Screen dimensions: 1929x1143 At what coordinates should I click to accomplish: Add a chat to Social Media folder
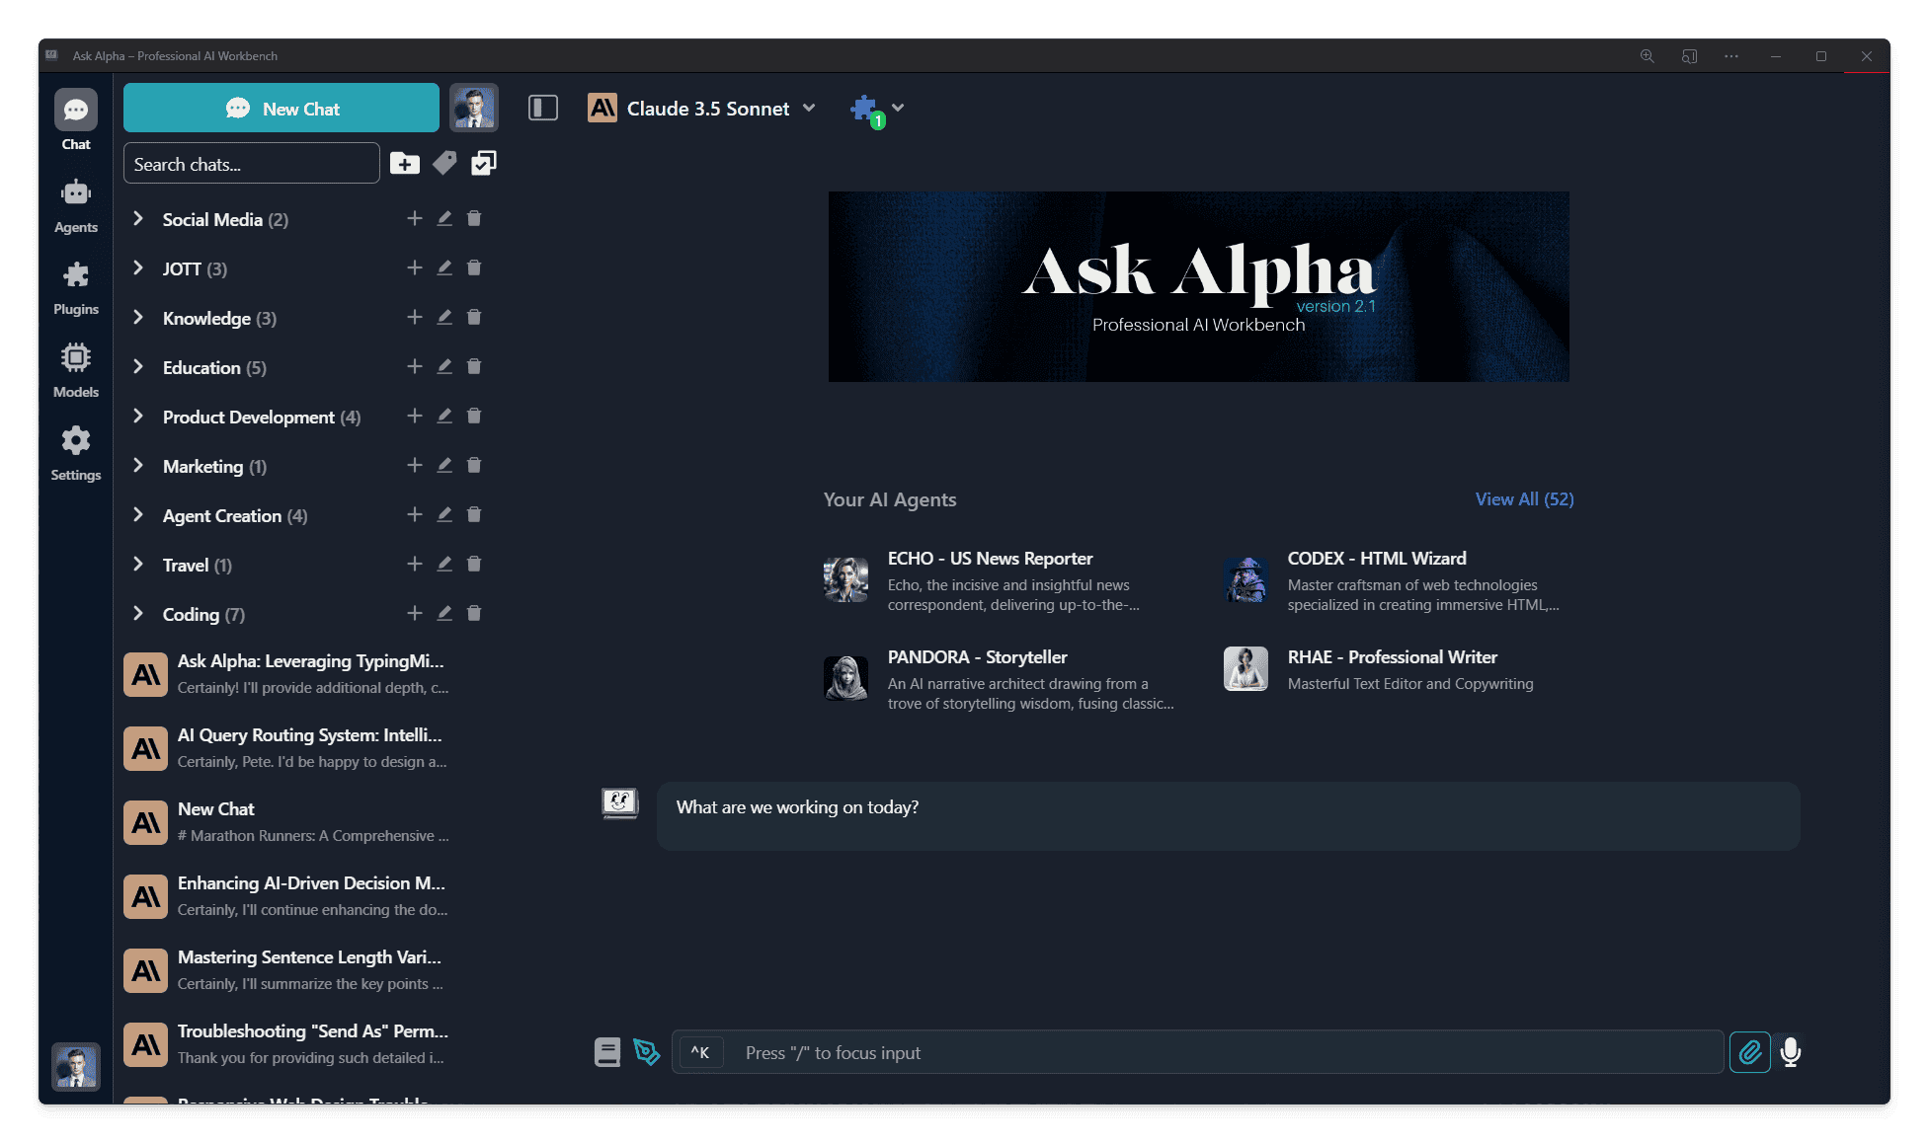pos(415,218)
